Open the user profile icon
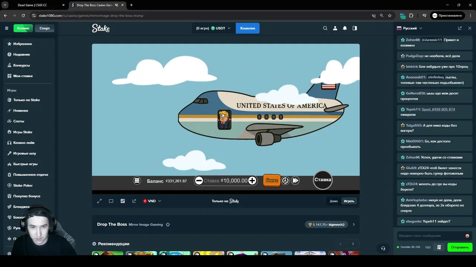Image resolution: width=476 pixels, height=267 pixels. point(335,28)
